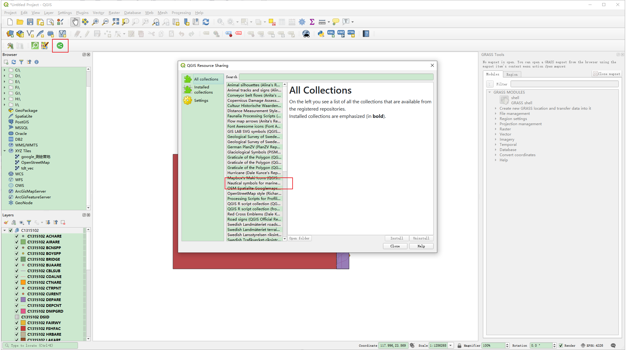Collapse the GRASS MODULES tree node
Screen dimensions: 626x350
click(490, 92)
